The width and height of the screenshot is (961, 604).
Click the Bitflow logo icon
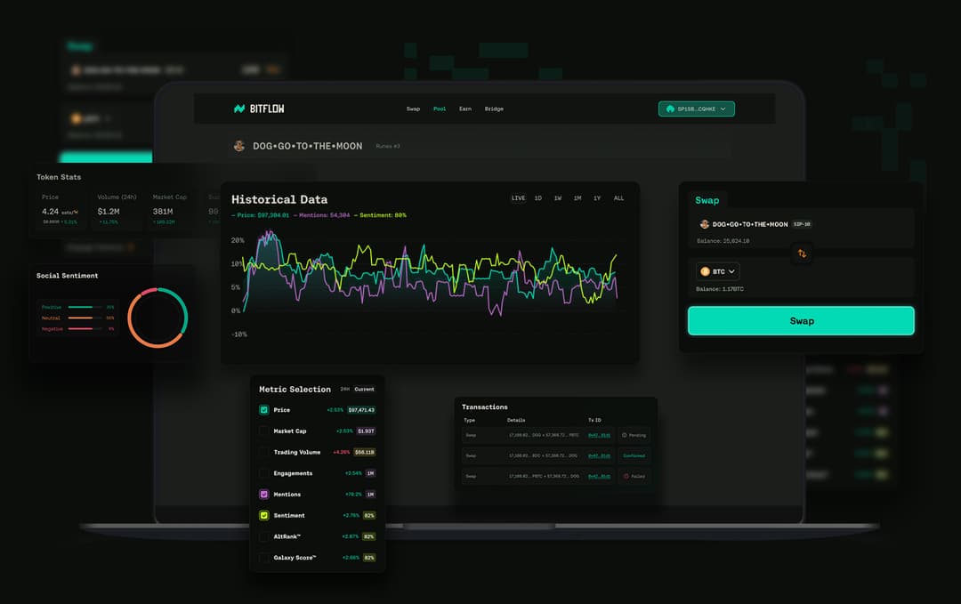coord(240,108)
